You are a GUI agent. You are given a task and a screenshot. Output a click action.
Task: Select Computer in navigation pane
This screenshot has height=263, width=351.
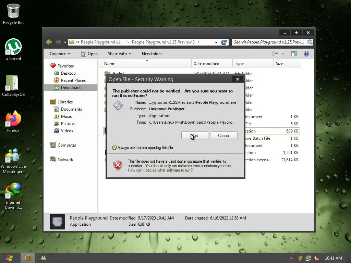pyautogui.click(x=67, y=145)
